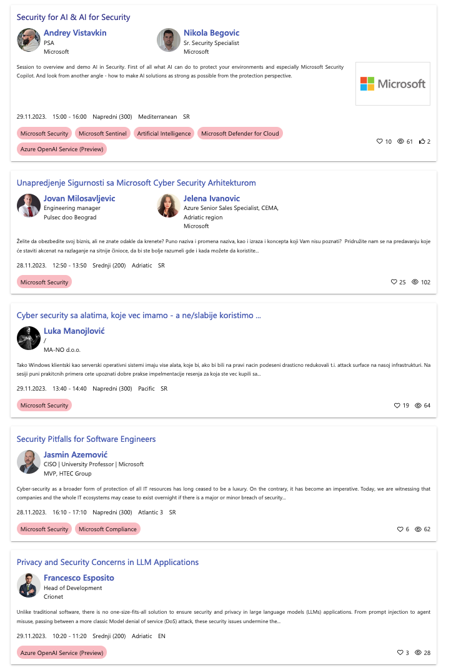Open Jasmin Azemović speaker profile
This screenshot has width=451, height=670.
click(76, 454)
